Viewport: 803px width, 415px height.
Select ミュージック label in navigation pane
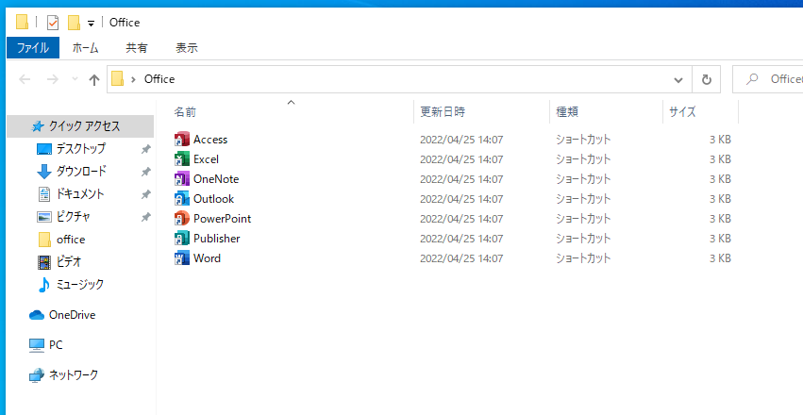click(x=80, y=285)
